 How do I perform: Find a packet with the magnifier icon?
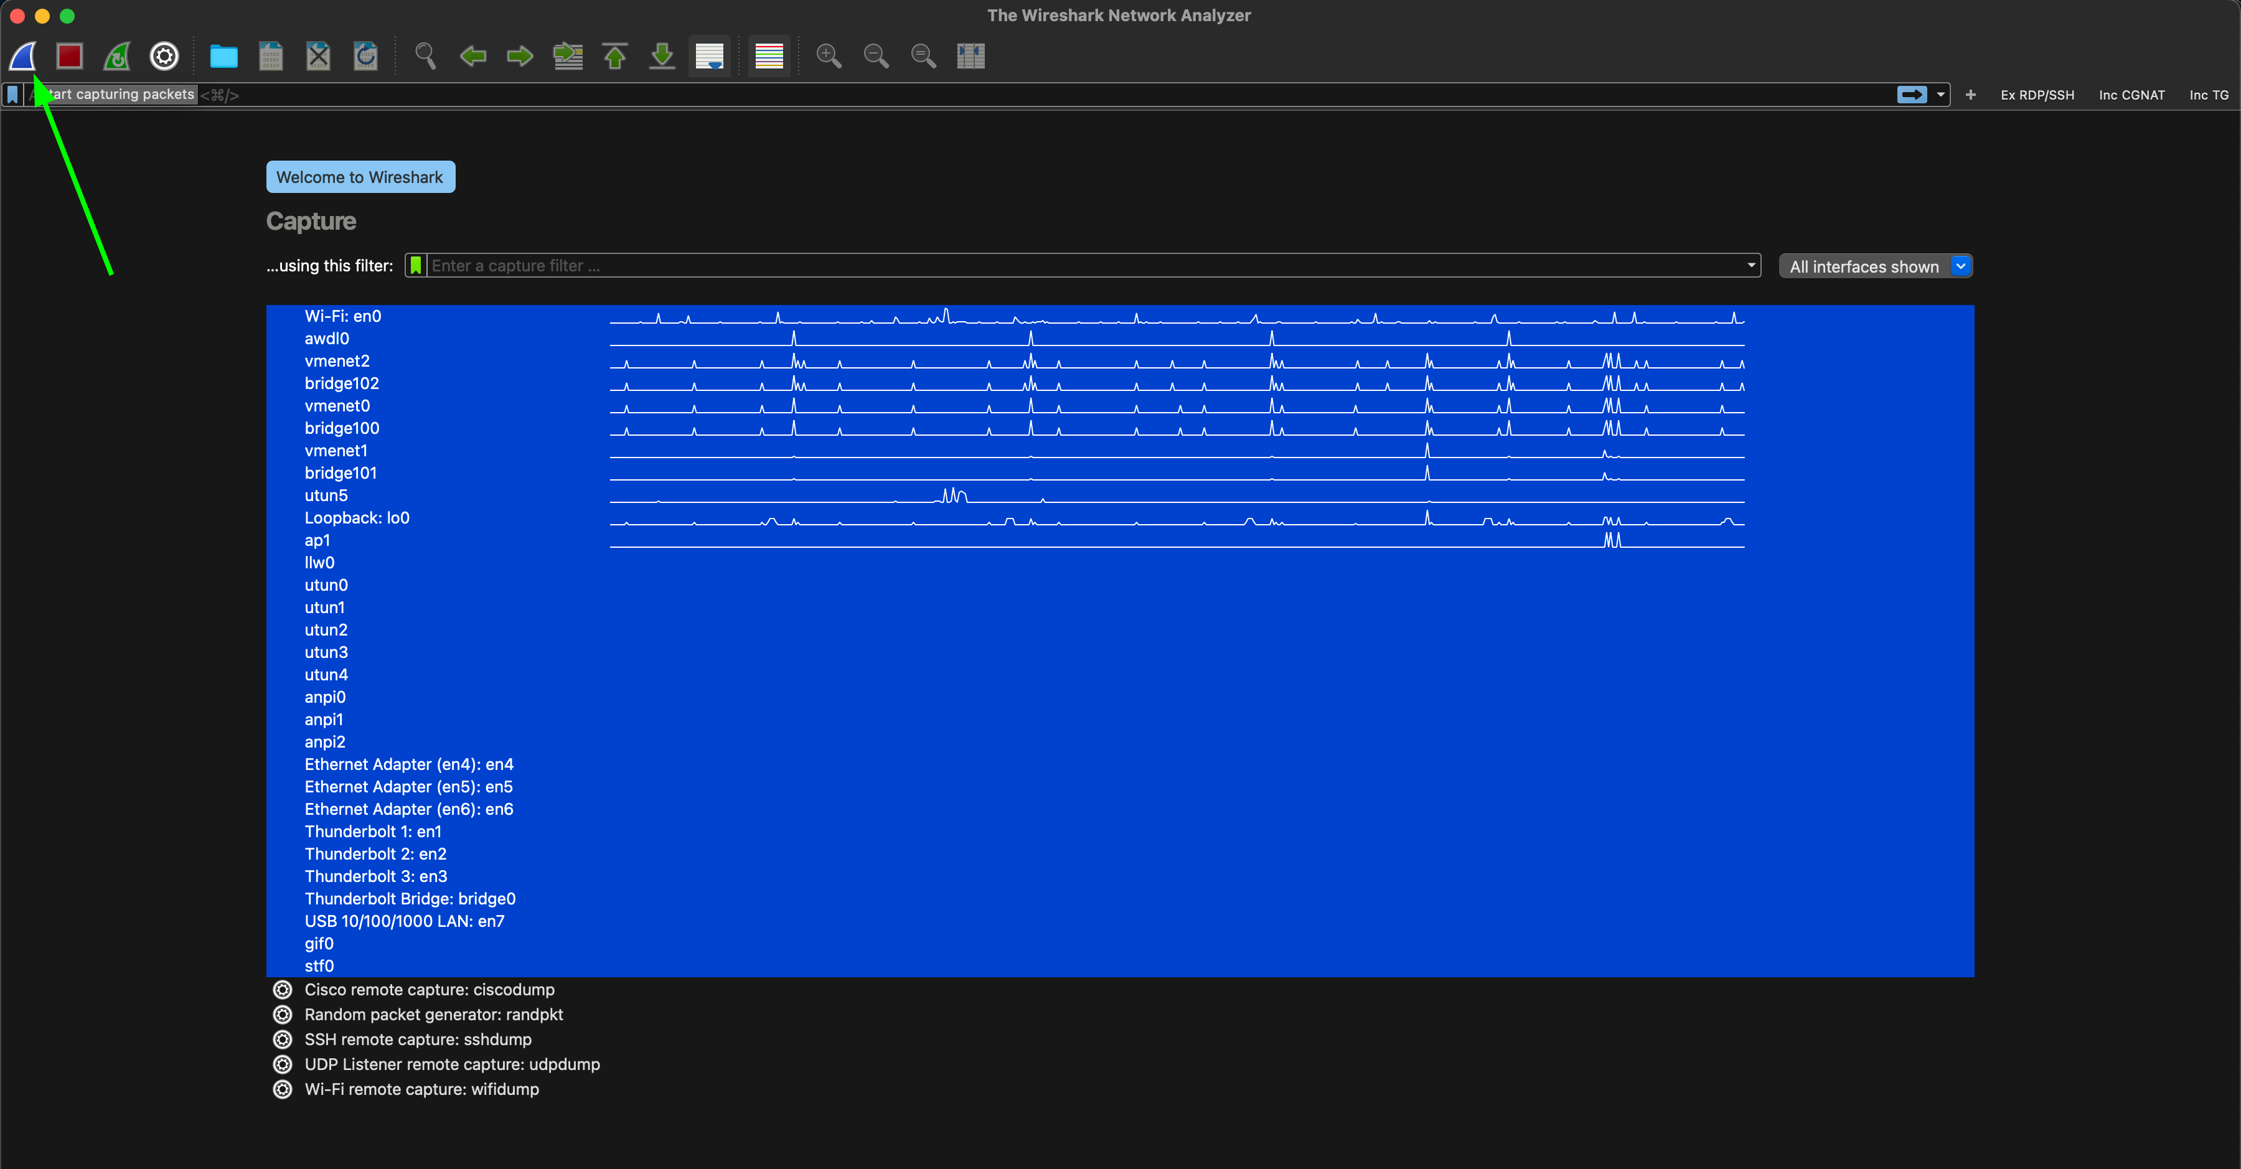425,57
